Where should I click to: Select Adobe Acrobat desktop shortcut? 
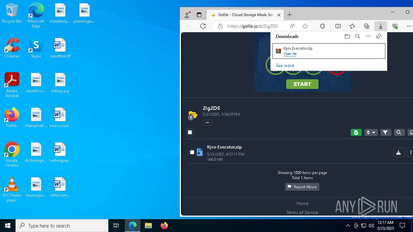(12, 85)
